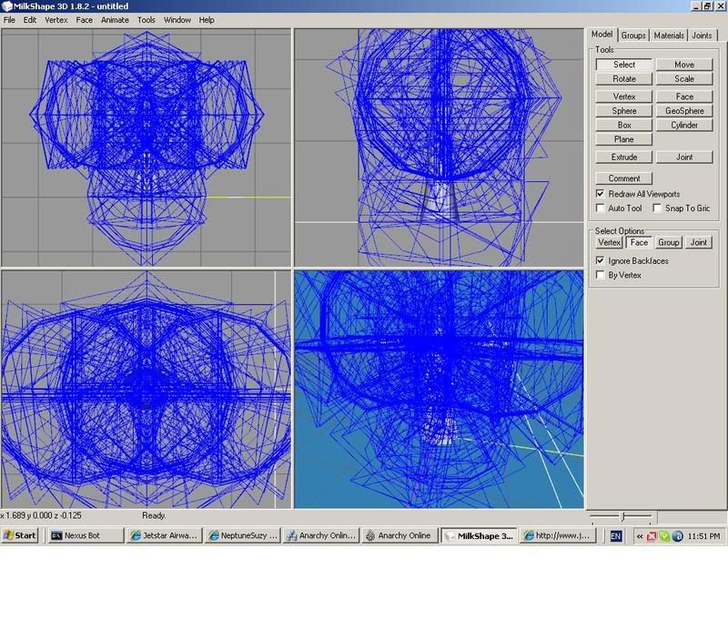Screen dimensions: 728x640
Task: Set selection mode to Group
Action: pyautogui.click(x=668, y=242)
